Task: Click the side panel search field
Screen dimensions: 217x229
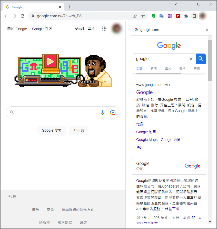Action: (x=161, y=58)
